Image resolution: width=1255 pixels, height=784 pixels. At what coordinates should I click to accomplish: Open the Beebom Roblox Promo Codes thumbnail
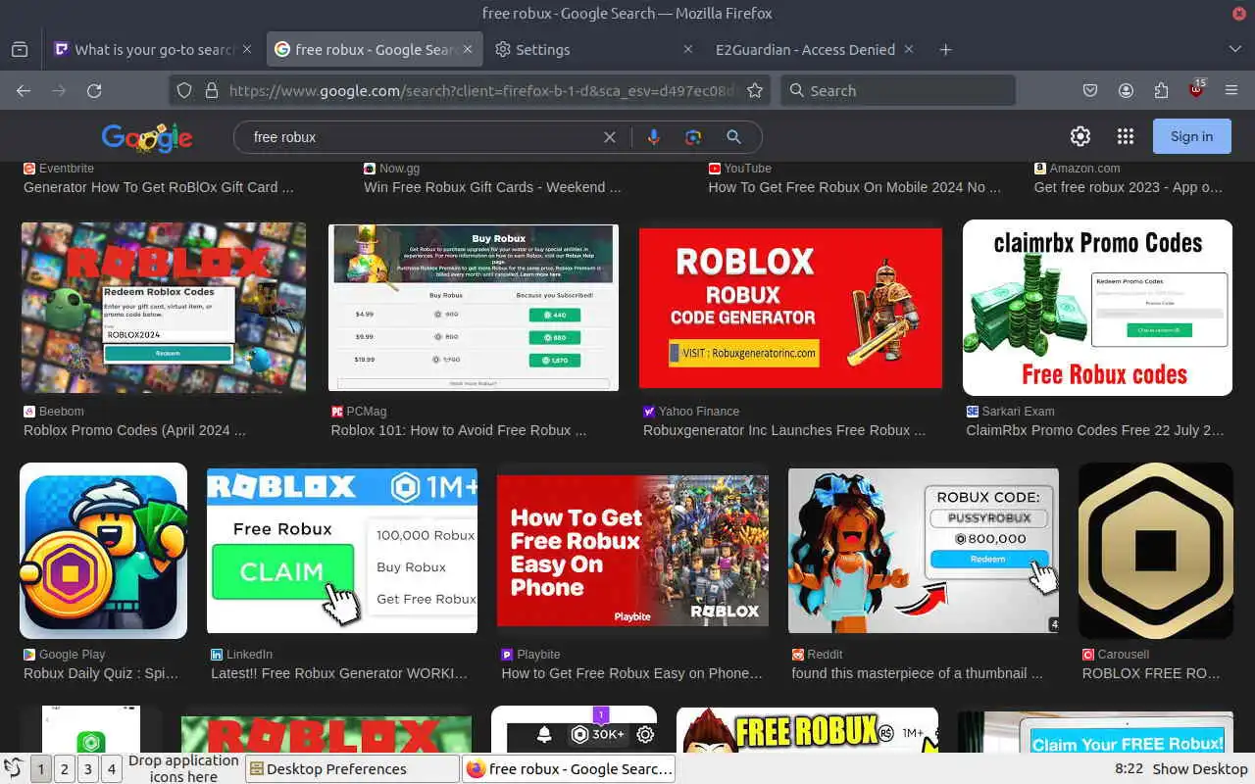pyautogui.click(x=164, y=308)
